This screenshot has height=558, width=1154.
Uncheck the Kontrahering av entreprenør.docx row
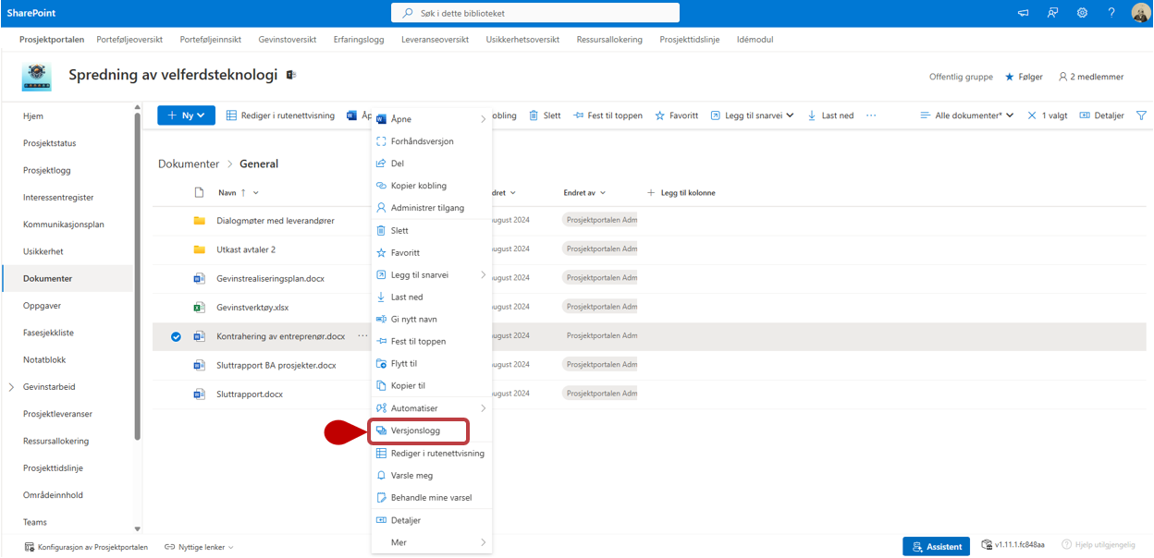pos(176,336)
